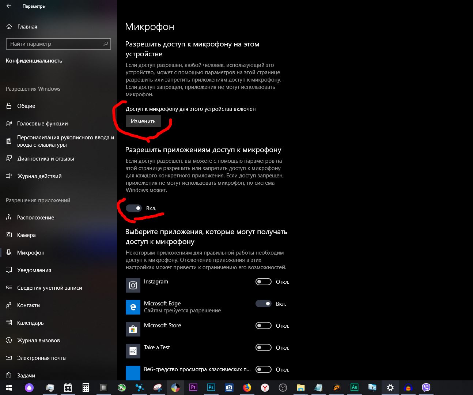Go to Голосовые функции settings
This screenshot has height=395, width=473.
[x=42, y=124]
